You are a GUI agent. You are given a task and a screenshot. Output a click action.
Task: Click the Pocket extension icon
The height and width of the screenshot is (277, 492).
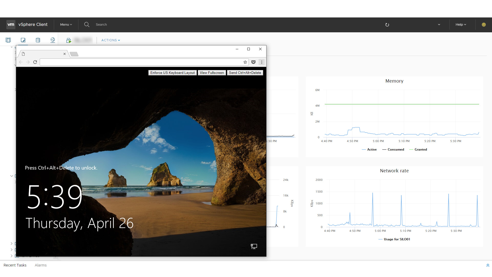tap(253, 62)
